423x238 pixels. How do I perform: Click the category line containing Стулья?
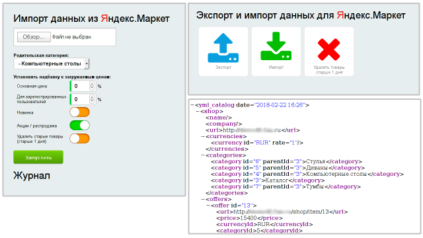pos(286,161)
